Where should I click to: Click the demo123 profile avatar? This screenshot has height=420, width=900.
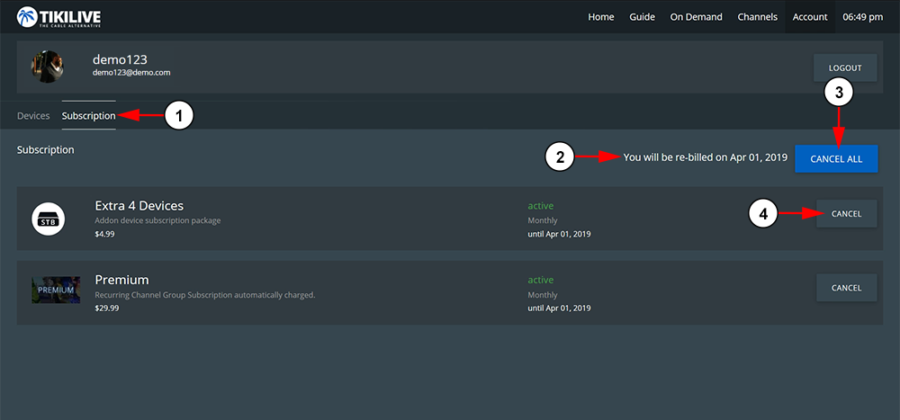tap(47, 67)
